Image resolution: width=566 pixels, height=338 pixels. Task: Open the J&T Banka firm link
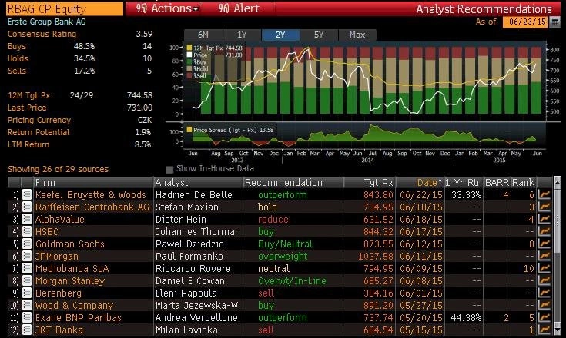tap(59, 330)
